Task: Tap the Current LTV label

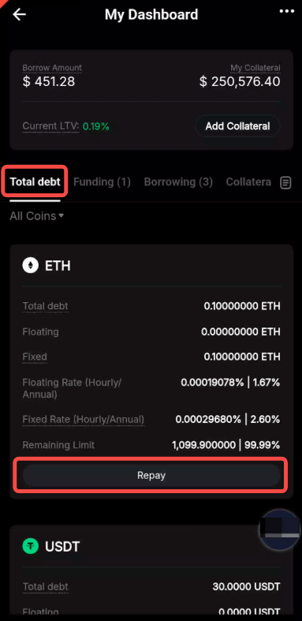Action: pos(52,126)
